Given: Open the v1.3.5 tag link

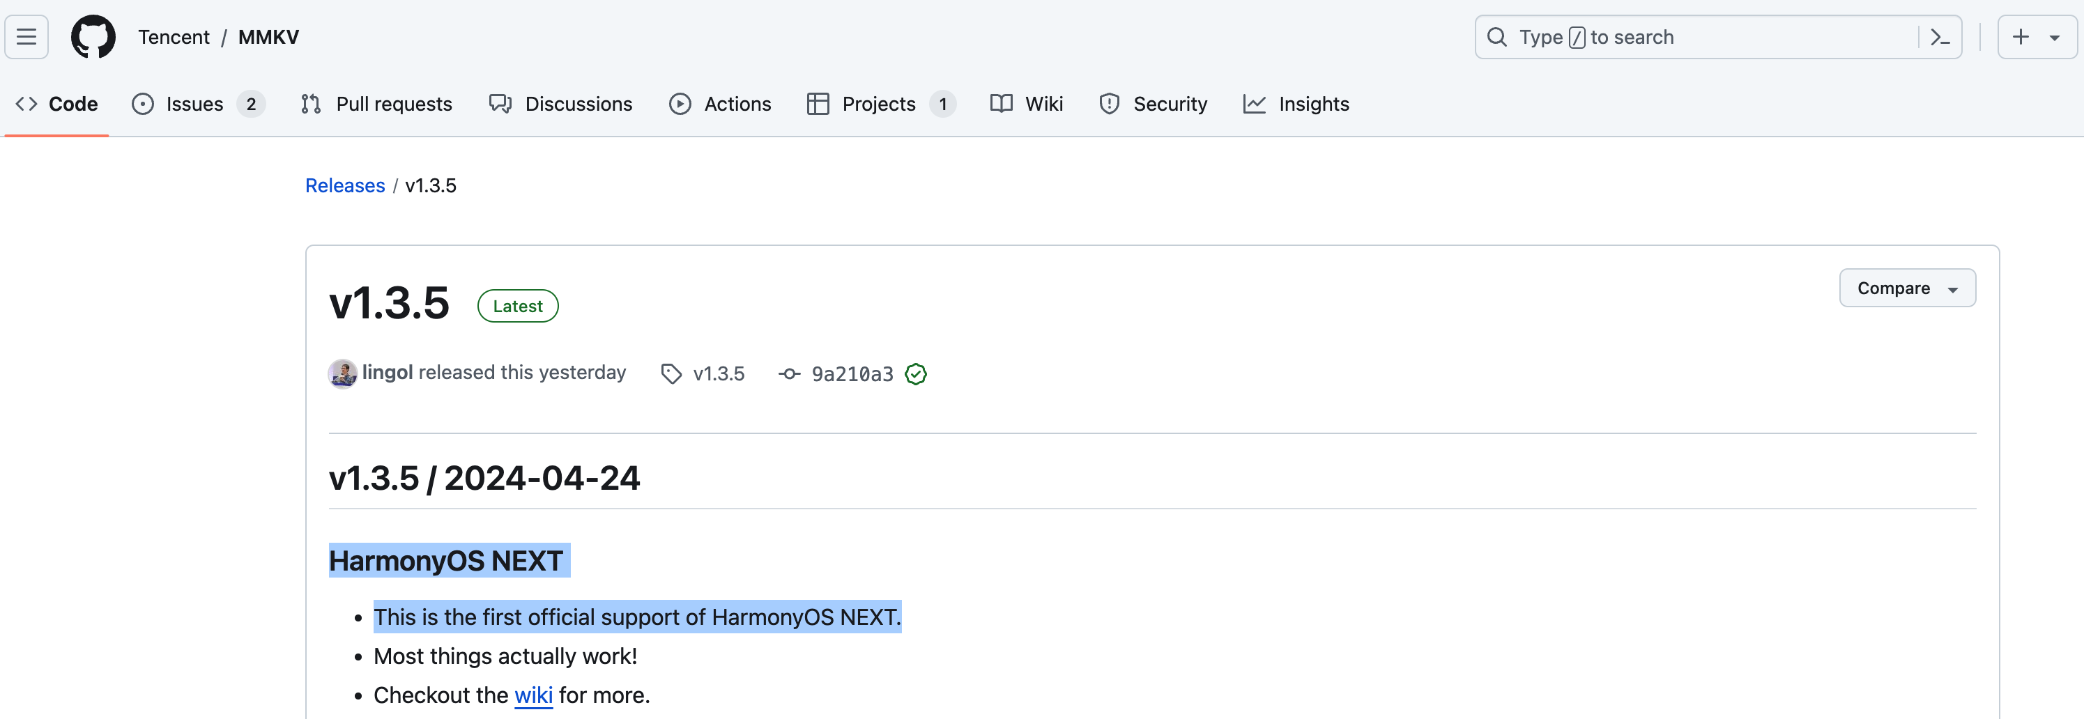Looking at the screenshot, I should (x=719, y=374).
